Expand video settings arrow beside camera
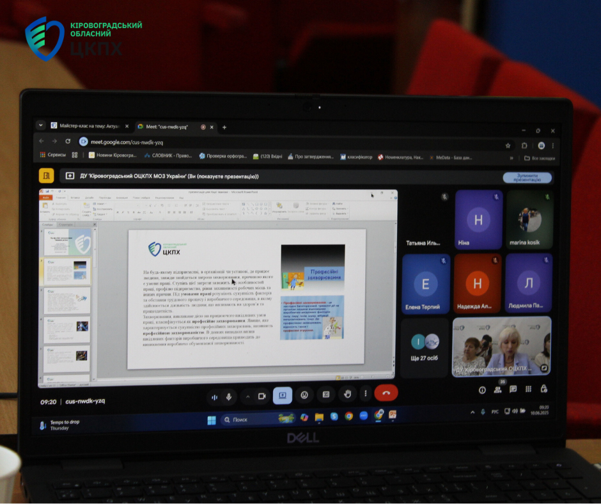The width and height of the screenshot is (601, 504). coord(247,397)
